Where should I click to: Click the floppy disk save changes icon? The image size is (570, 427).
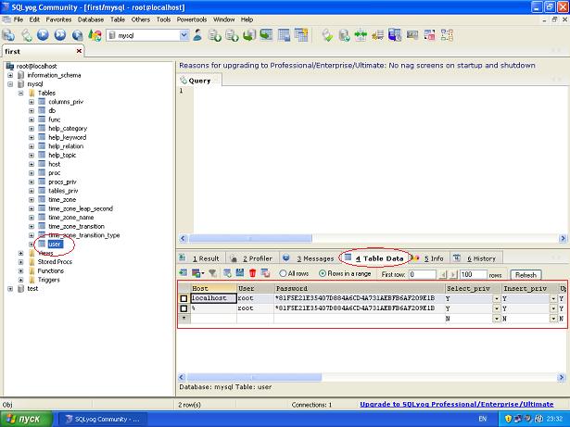click(239, 273)
